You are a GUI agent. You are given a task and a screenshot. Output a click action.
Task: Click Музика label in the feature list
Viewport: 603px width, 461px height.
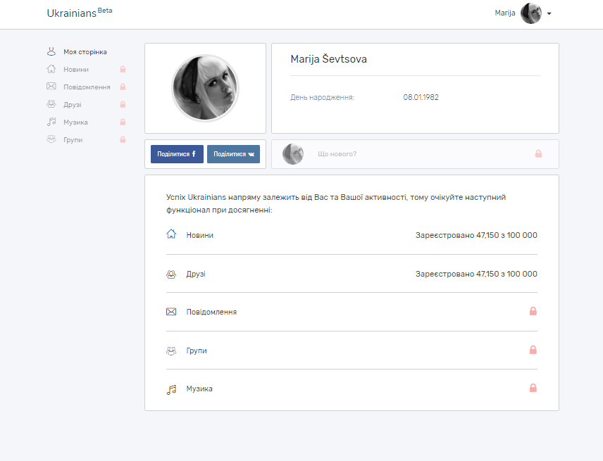tap(199, 389)
